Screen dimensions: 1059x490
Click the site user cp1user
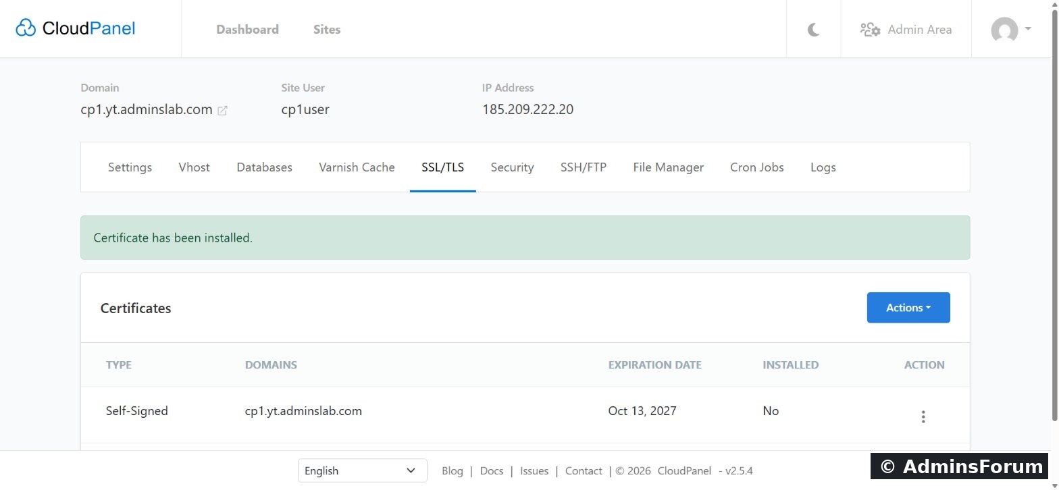305,109
